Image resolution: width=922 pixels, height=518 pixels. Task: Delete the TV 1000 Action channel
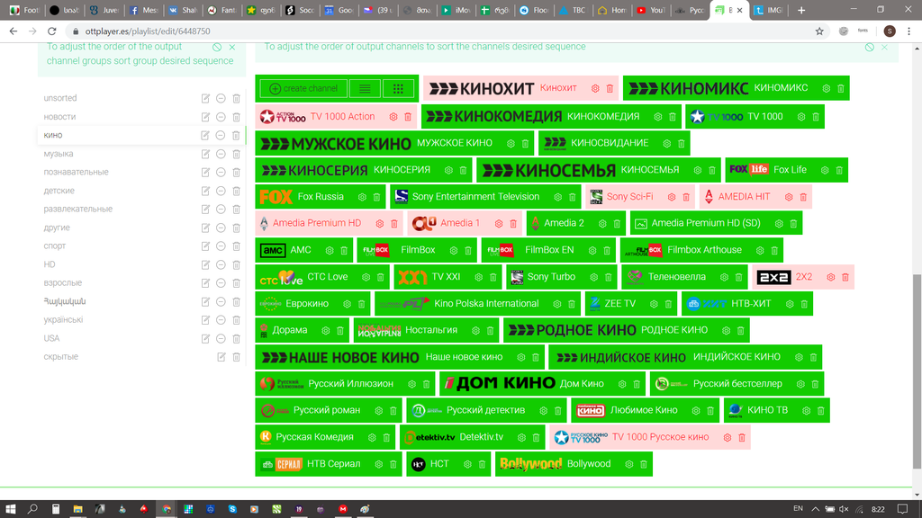[x=408, y=117]
